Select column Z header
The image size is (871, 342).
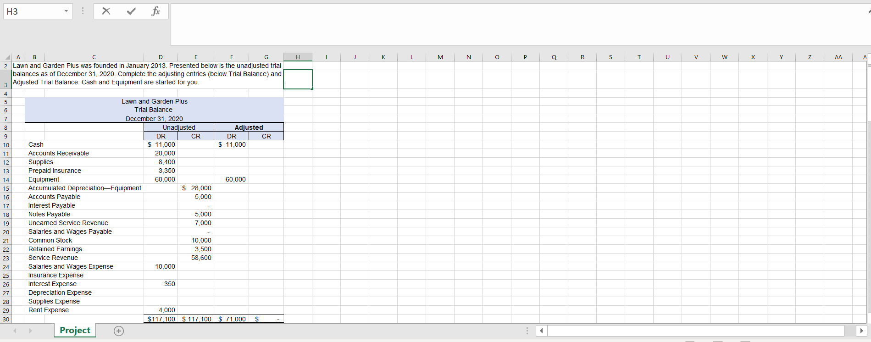[810, 57]
